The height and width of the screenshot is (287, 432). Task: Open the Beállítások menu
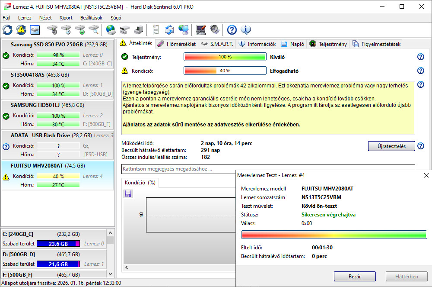coord(91,18)
